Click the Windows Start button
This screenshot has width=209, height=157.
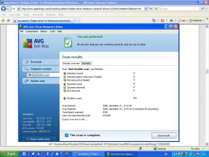pos(10,154)
